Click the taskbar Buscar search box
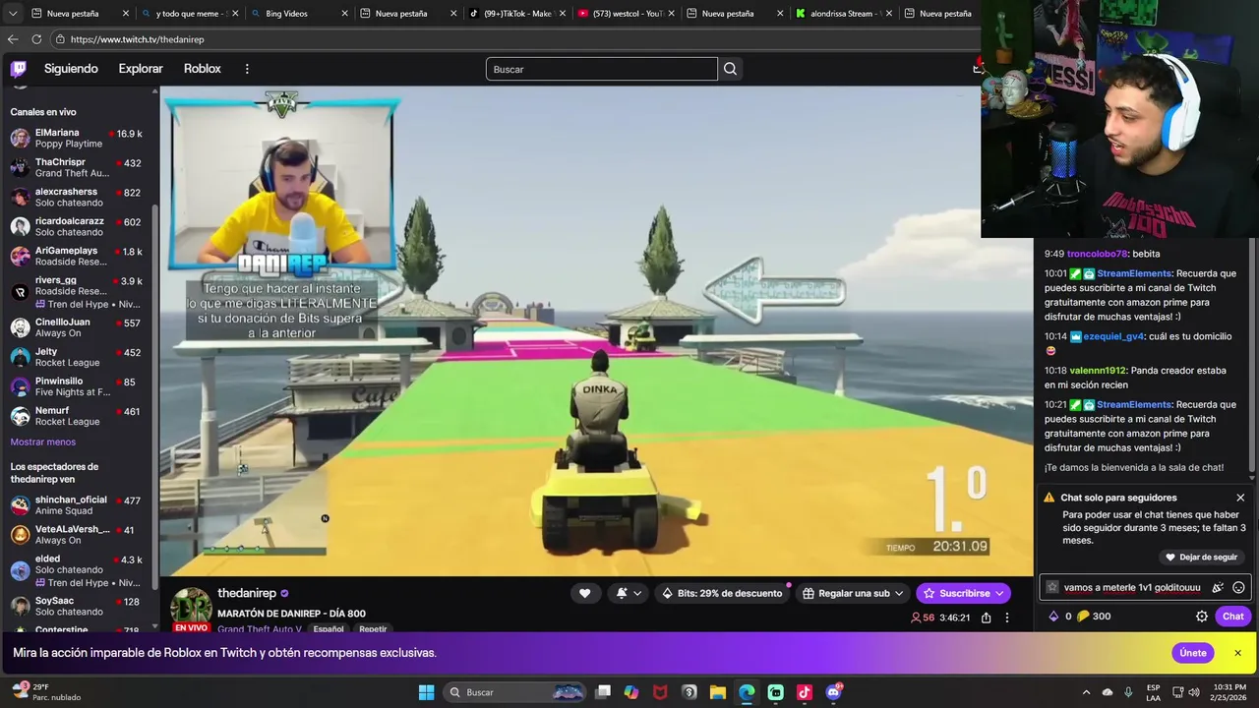1259x708 pixels. pyautogui.click(x=516, y=692)
